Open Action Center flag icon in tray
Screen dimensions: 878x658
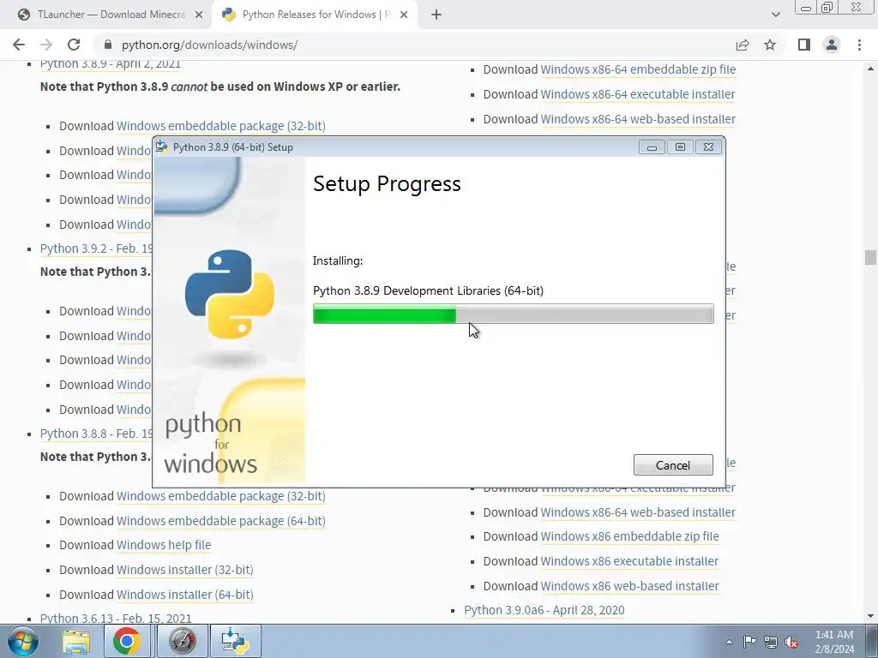pos(749,642)
